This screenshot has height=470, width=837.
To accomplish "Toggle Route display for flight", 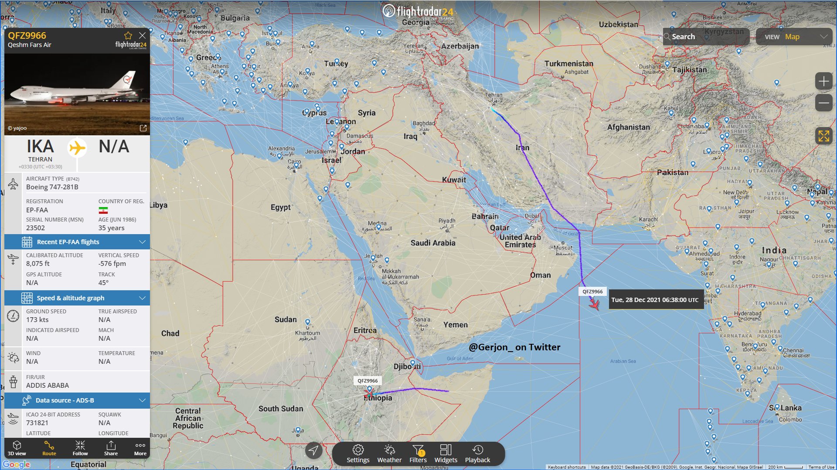I will 49,448.
